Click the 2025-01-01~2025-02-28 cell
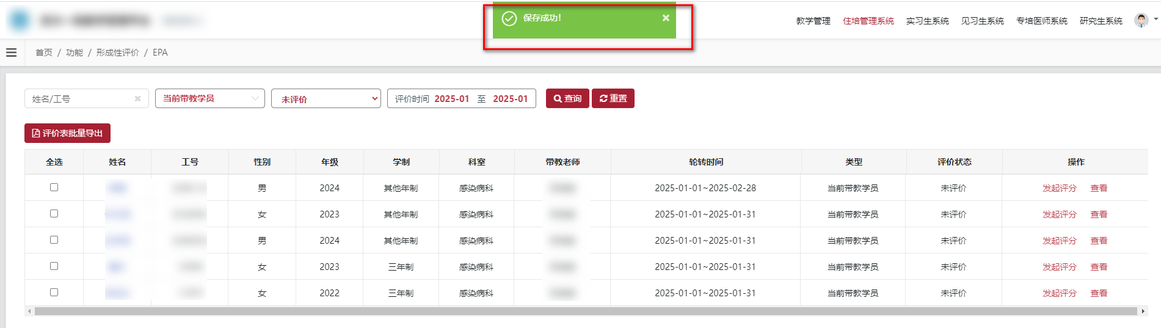Viewport: 1161px width, 328px height. click(705, 188)
